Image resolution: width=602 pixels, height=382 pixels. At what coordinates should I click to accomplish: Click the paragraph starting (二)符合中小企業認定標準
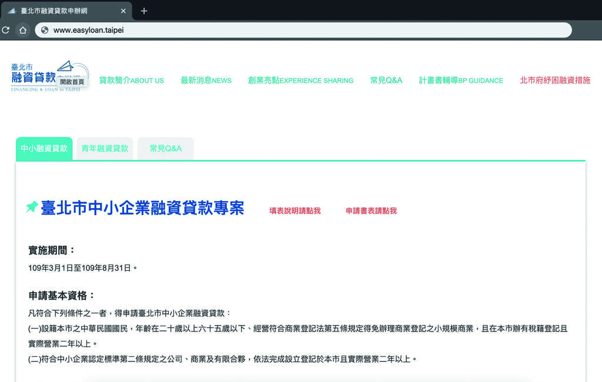222,359
